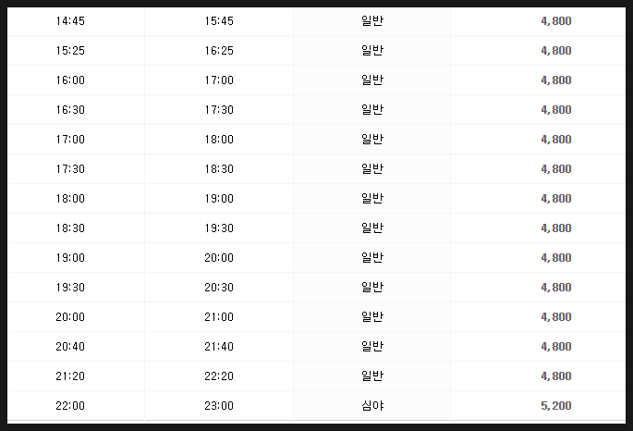Click the 23:00 arrival time

[219, 406]
